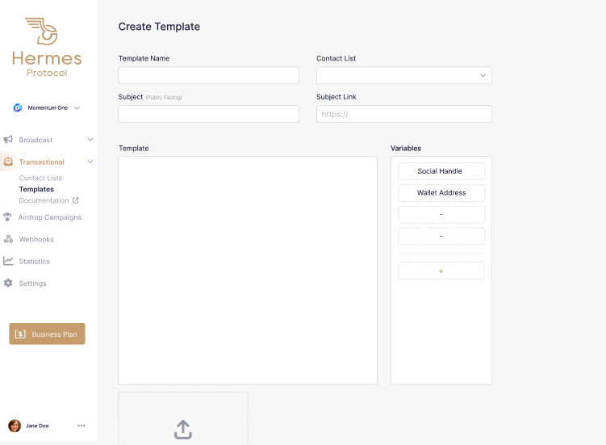Viewport: 606px width, 445px height.
Task: Go to Contact Lists submenu item
Action: pos(40,178)
